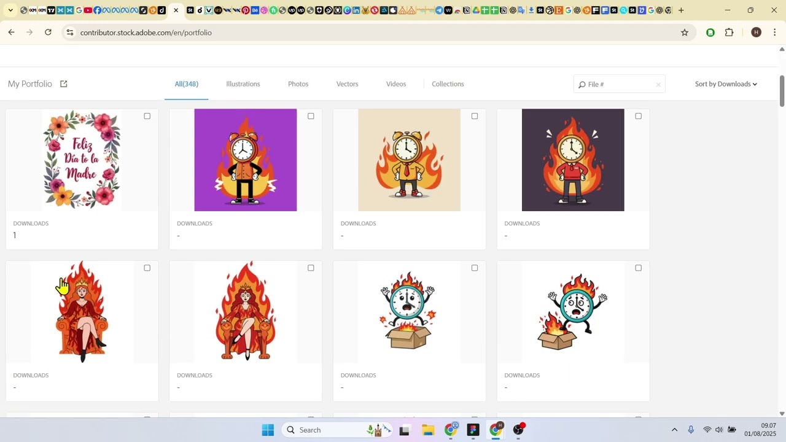This screenshot has width=786, height=442.
Task: Check the box on dark background flame clock image
Action: point(638,116)
